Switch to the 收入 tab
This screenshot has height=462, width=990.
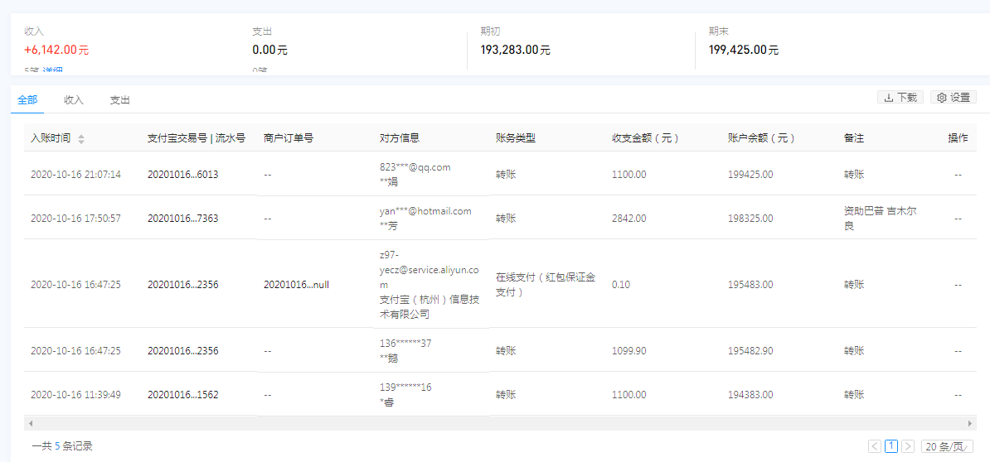(x=74, y=100)
